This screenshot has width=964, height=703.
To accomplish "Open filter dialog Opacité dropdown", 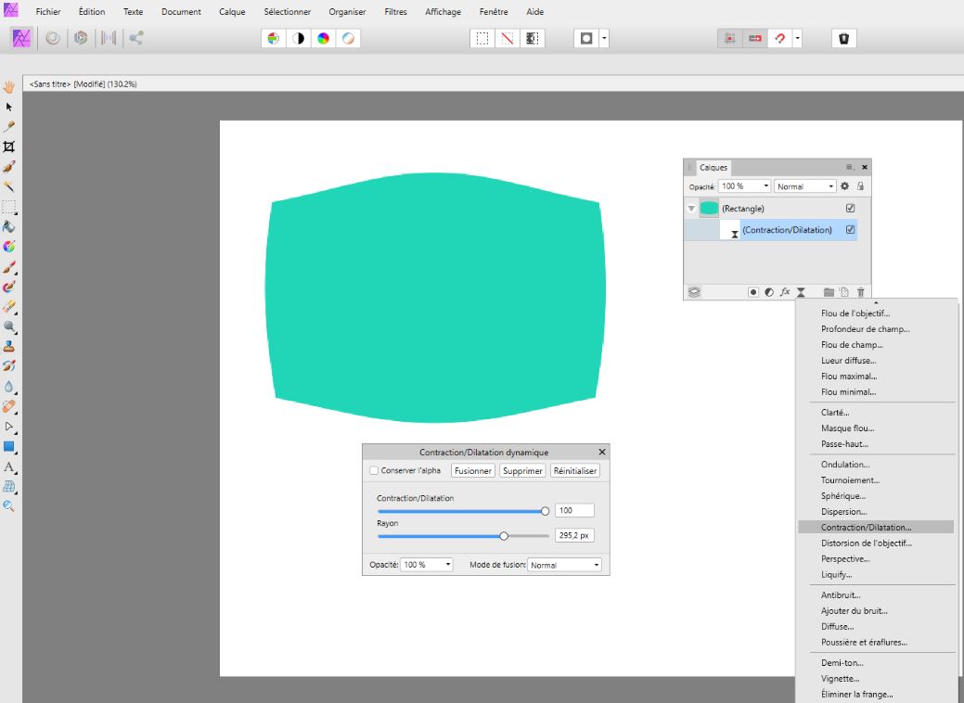I will [448, 565].
